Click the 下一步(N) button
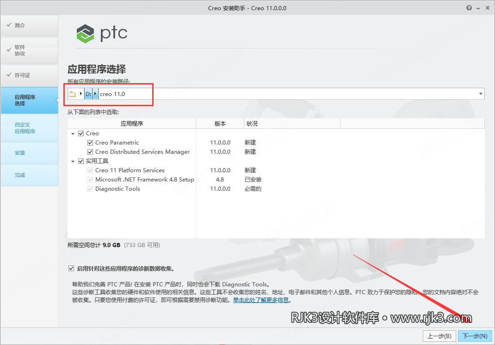Image resolution: width=495 pixels, height=345 pixels. tap(475, 336)
